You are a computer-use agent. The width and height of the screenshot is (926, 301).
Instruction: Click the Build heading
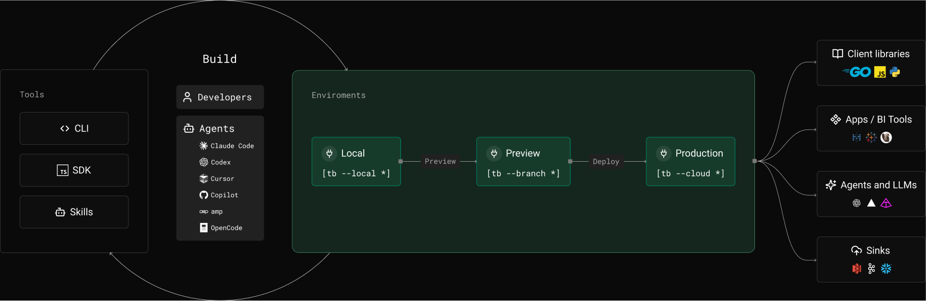click(x=220, y=59)
